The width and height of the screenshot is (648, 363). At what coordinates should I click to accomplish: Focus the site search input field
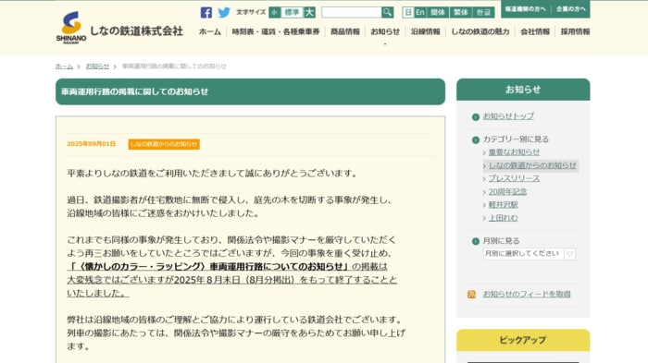tap(351, 12)
